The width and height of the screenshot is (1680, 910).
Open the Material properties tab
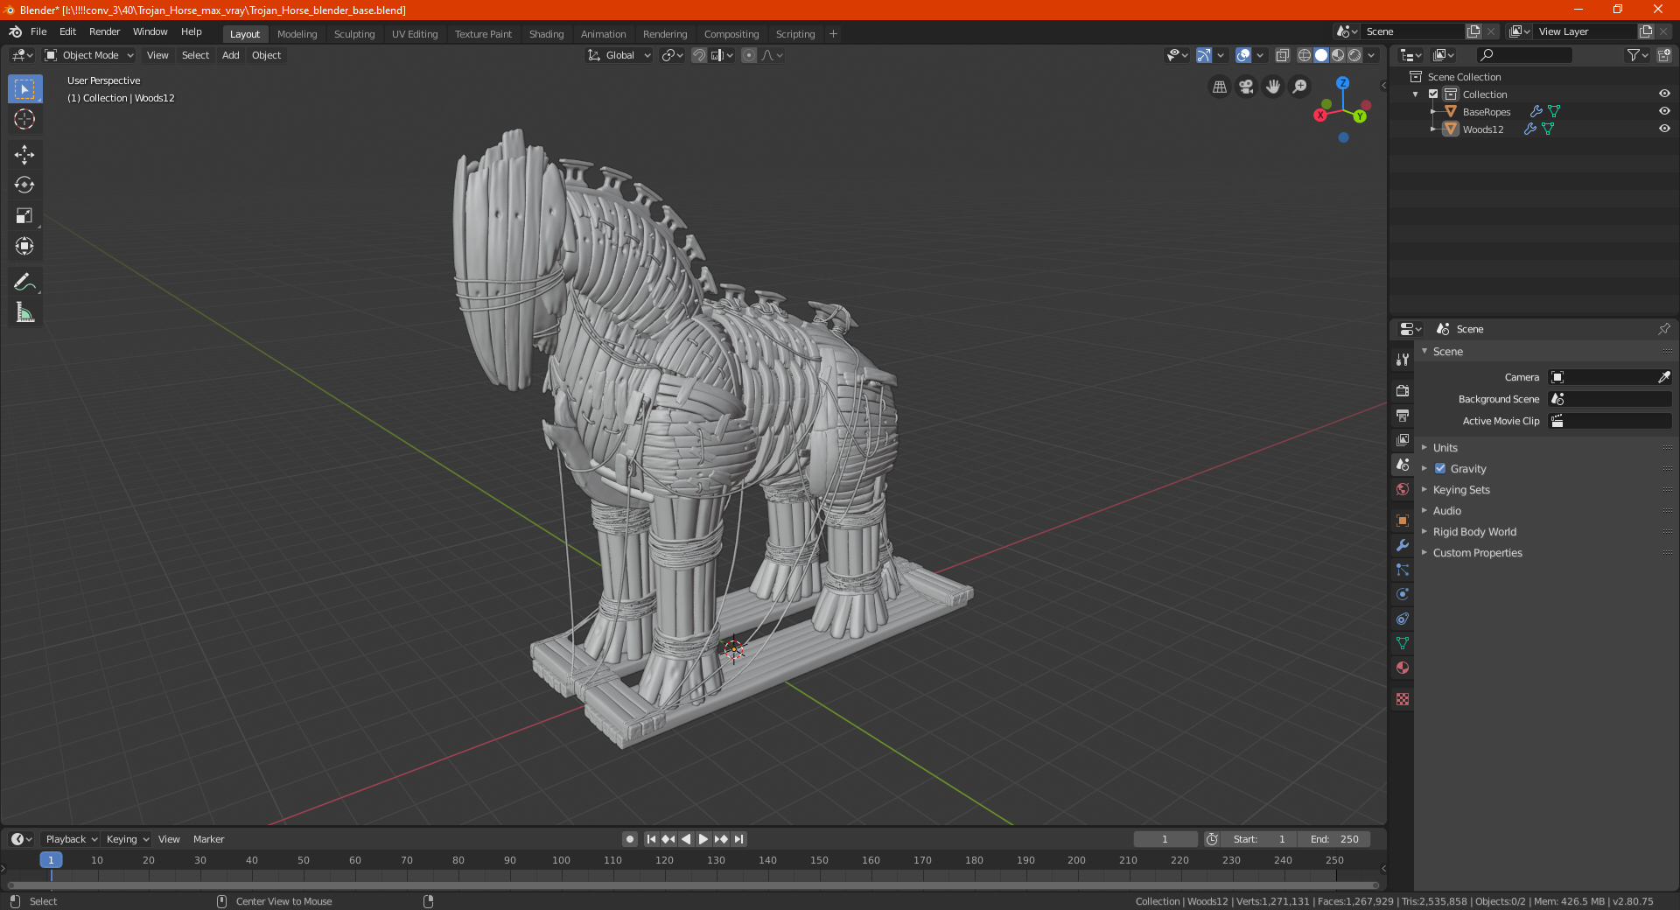[x=1403, y=668]
